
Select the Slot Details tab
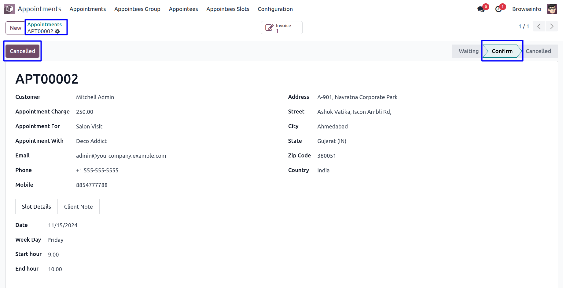point(36,207)
